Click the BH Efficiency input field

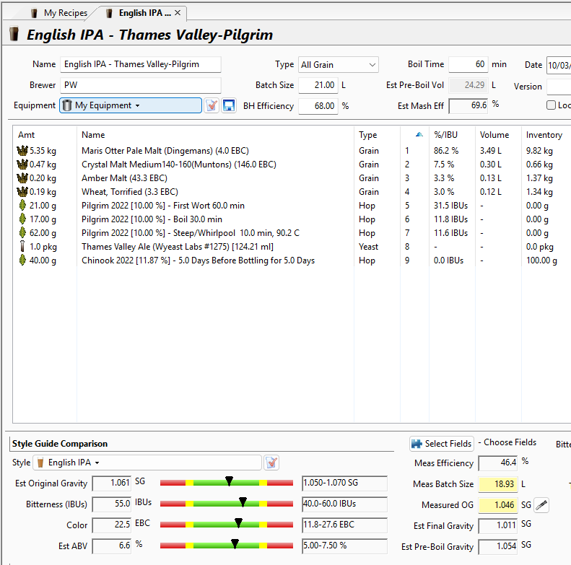[x=318, y=106]
